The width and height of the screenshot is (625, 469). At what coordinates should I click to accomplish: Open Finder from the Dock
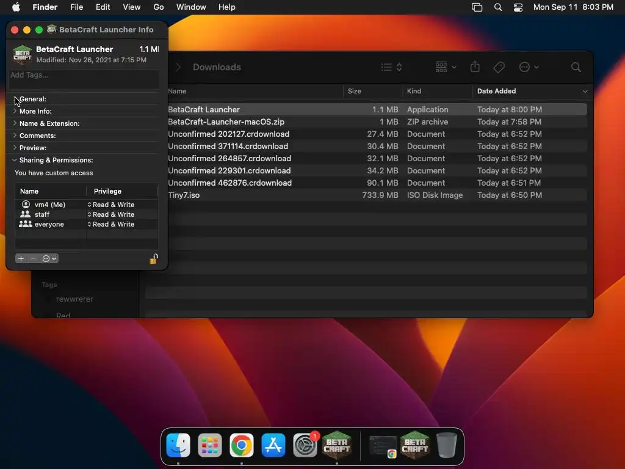coord(178,445)
